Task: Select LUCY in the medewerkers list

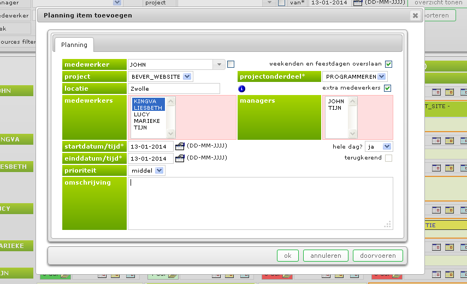Action: click(149, 114)
